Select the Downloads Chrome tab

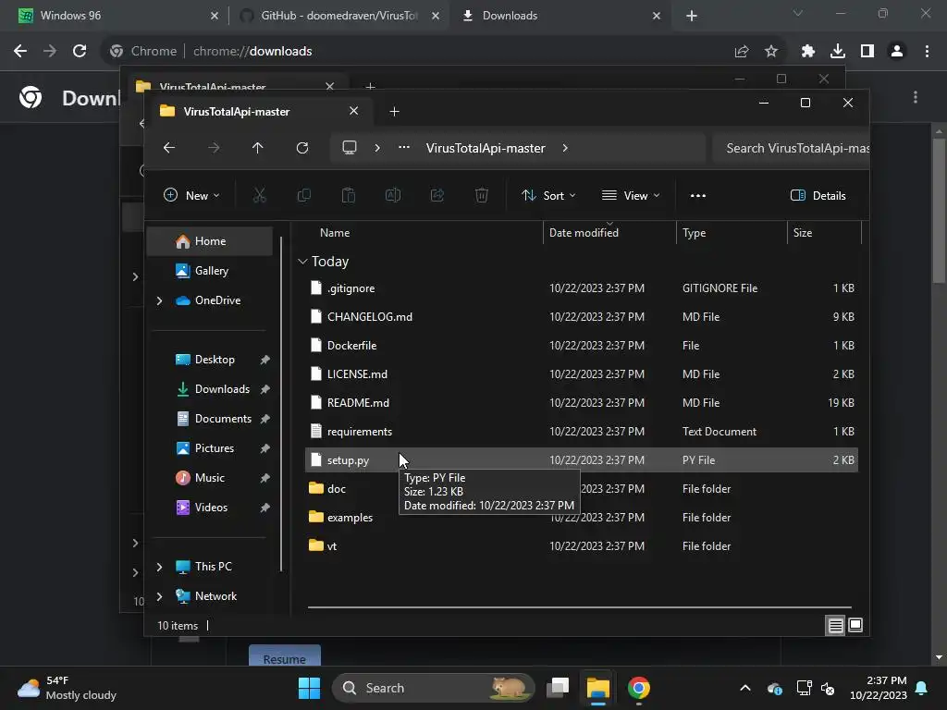[x=559, y=16]
